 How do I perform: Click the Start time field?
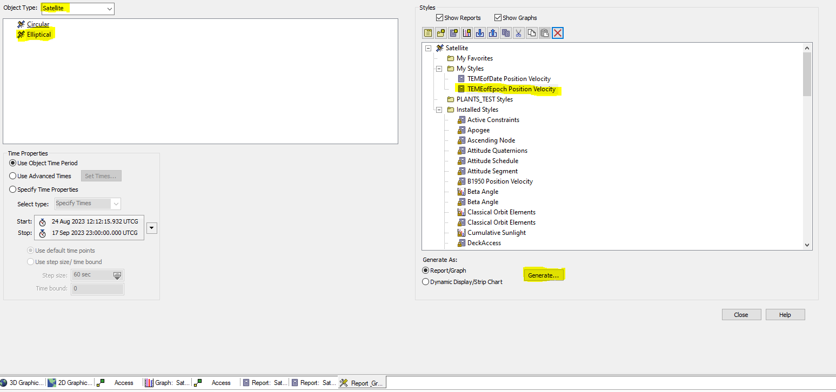click(x=95, y=221)
